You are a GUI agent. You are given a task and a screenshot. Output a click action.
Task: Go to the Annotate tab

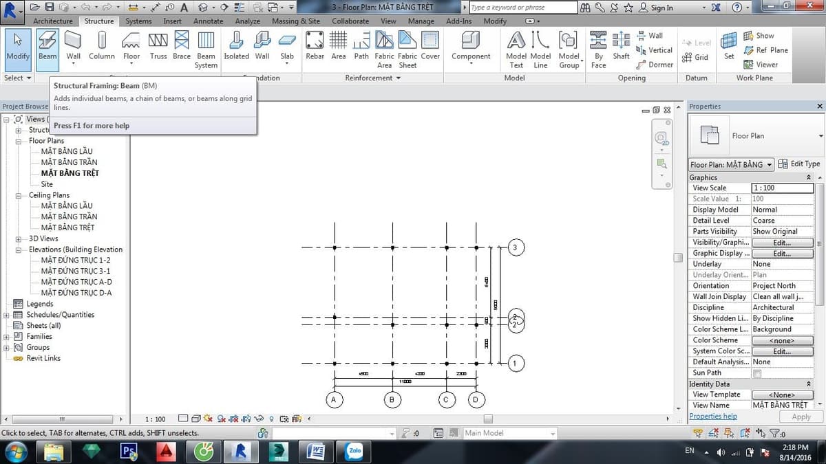[x=208, y=21]
